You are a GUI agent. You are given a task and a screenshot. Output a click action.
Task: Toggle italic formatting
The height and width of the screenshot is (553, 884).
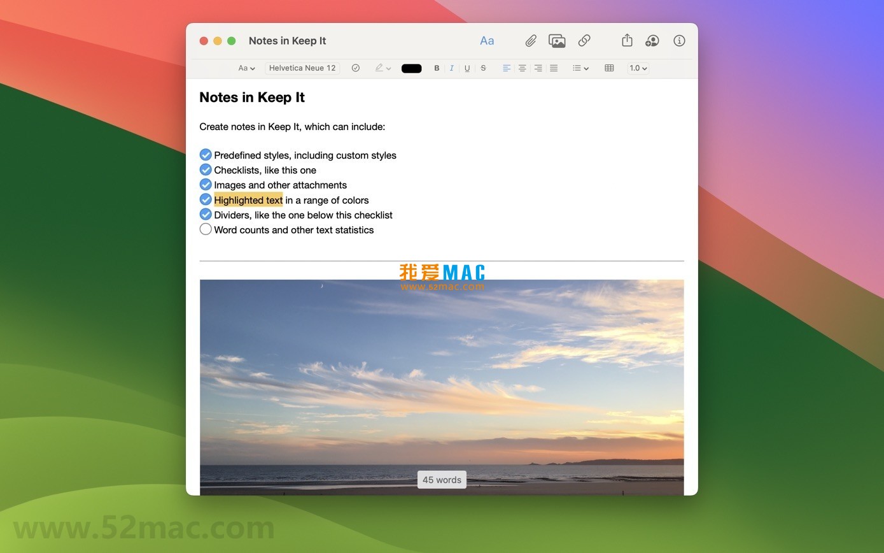(x=451, y=68)
